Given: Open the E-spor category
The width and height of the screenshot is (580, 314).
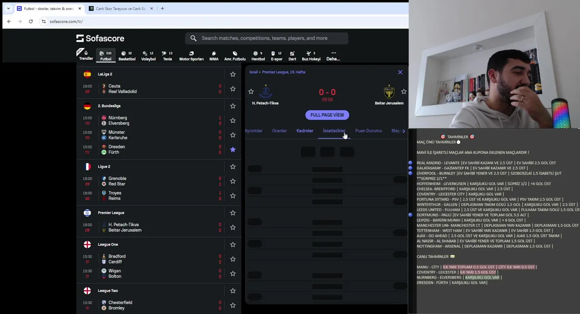Looking at the screenshot, I should pos(277,55).
